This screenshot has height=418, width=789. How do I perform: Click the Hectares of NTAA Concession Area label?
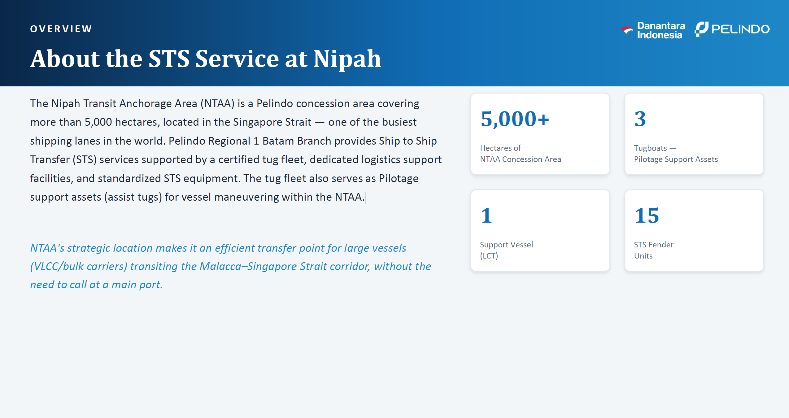(x=521, y=154)
